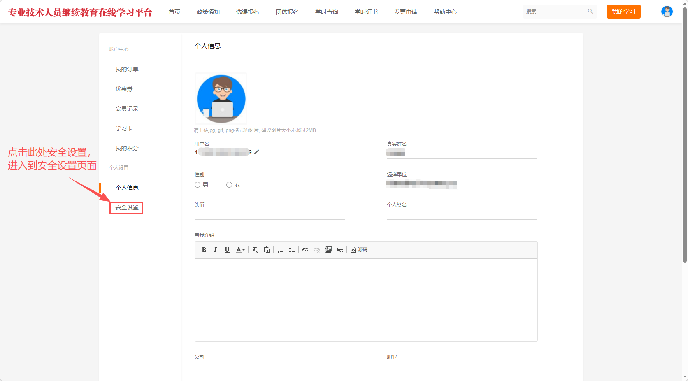This screenshot has width=688, height=381.
Task: Open 安全设置 in the sidebar
Action: (127, 208)
